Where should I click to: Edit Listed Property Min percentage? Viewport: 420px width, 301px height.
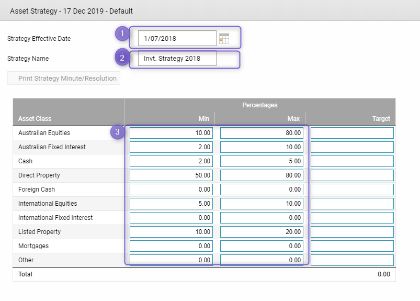[x=171, y=232]
